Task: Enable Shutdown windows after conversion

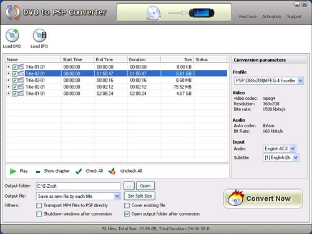Action: click(39, 214)
